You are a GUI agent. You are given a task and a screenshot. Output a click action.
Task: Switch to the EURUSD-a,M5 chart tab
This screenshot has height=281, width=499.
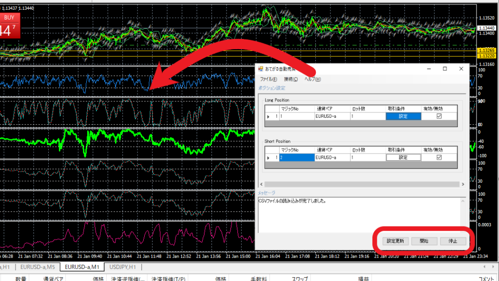[38, 267]
